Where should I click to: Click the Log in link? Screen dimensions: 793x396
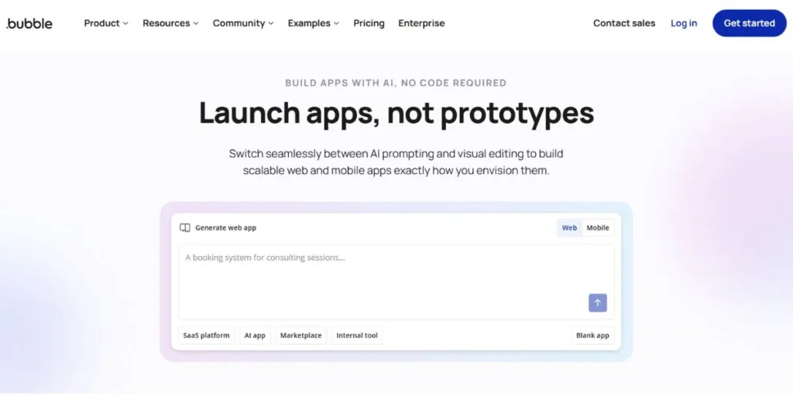point(684,23)
